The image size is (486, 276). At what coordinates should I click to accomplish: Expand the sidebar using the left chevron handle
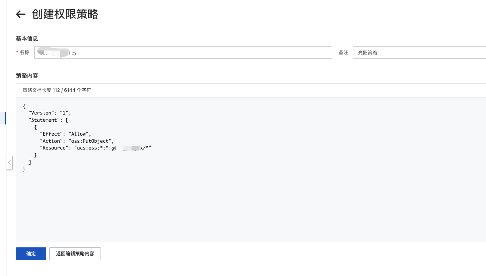pos(10,163)
